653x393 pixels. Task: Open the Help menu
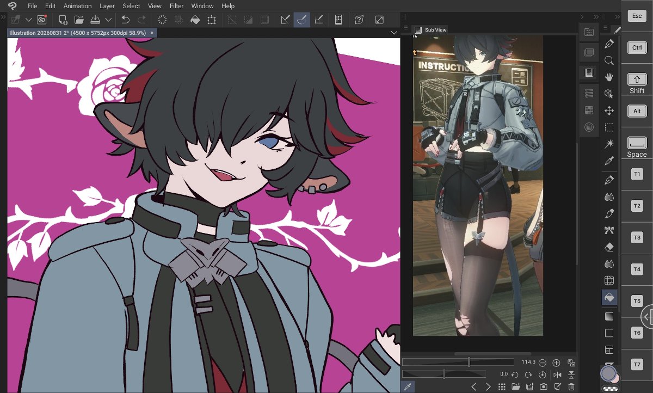click(x=228, y=6)
